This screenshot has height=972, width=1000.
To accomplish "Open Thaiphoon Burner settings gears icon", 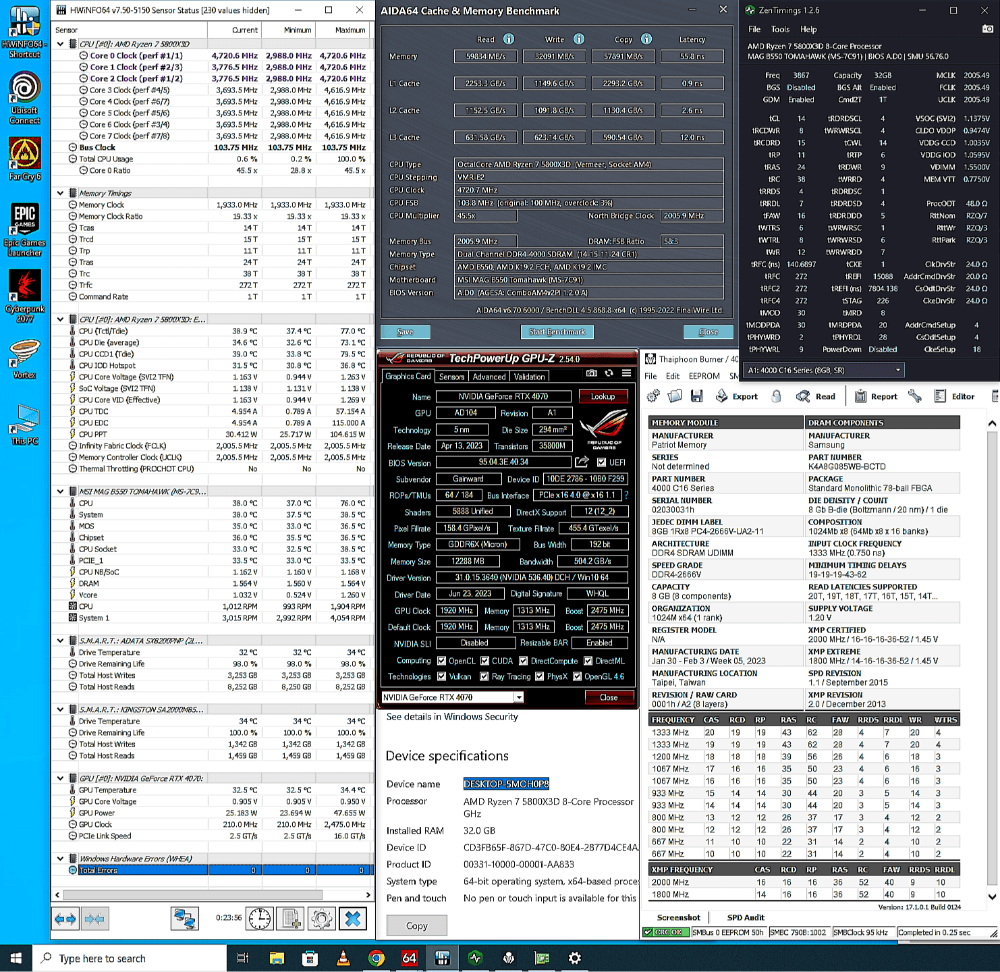I will (653, 396).
